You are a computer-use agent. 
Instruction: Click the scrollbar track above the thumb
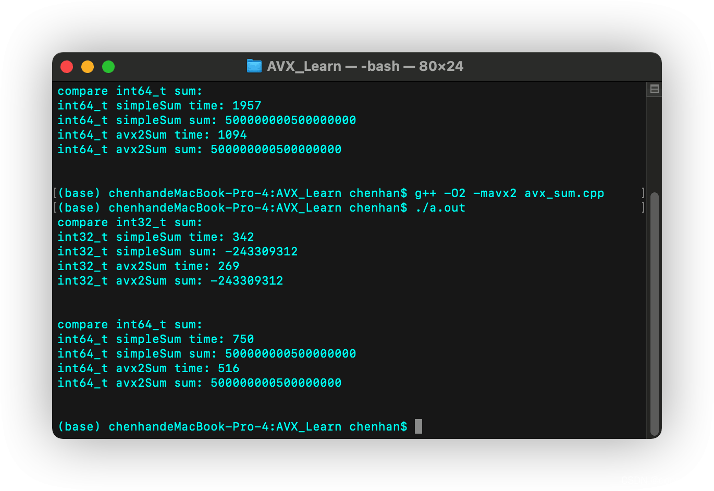click(x=655, y=141)
